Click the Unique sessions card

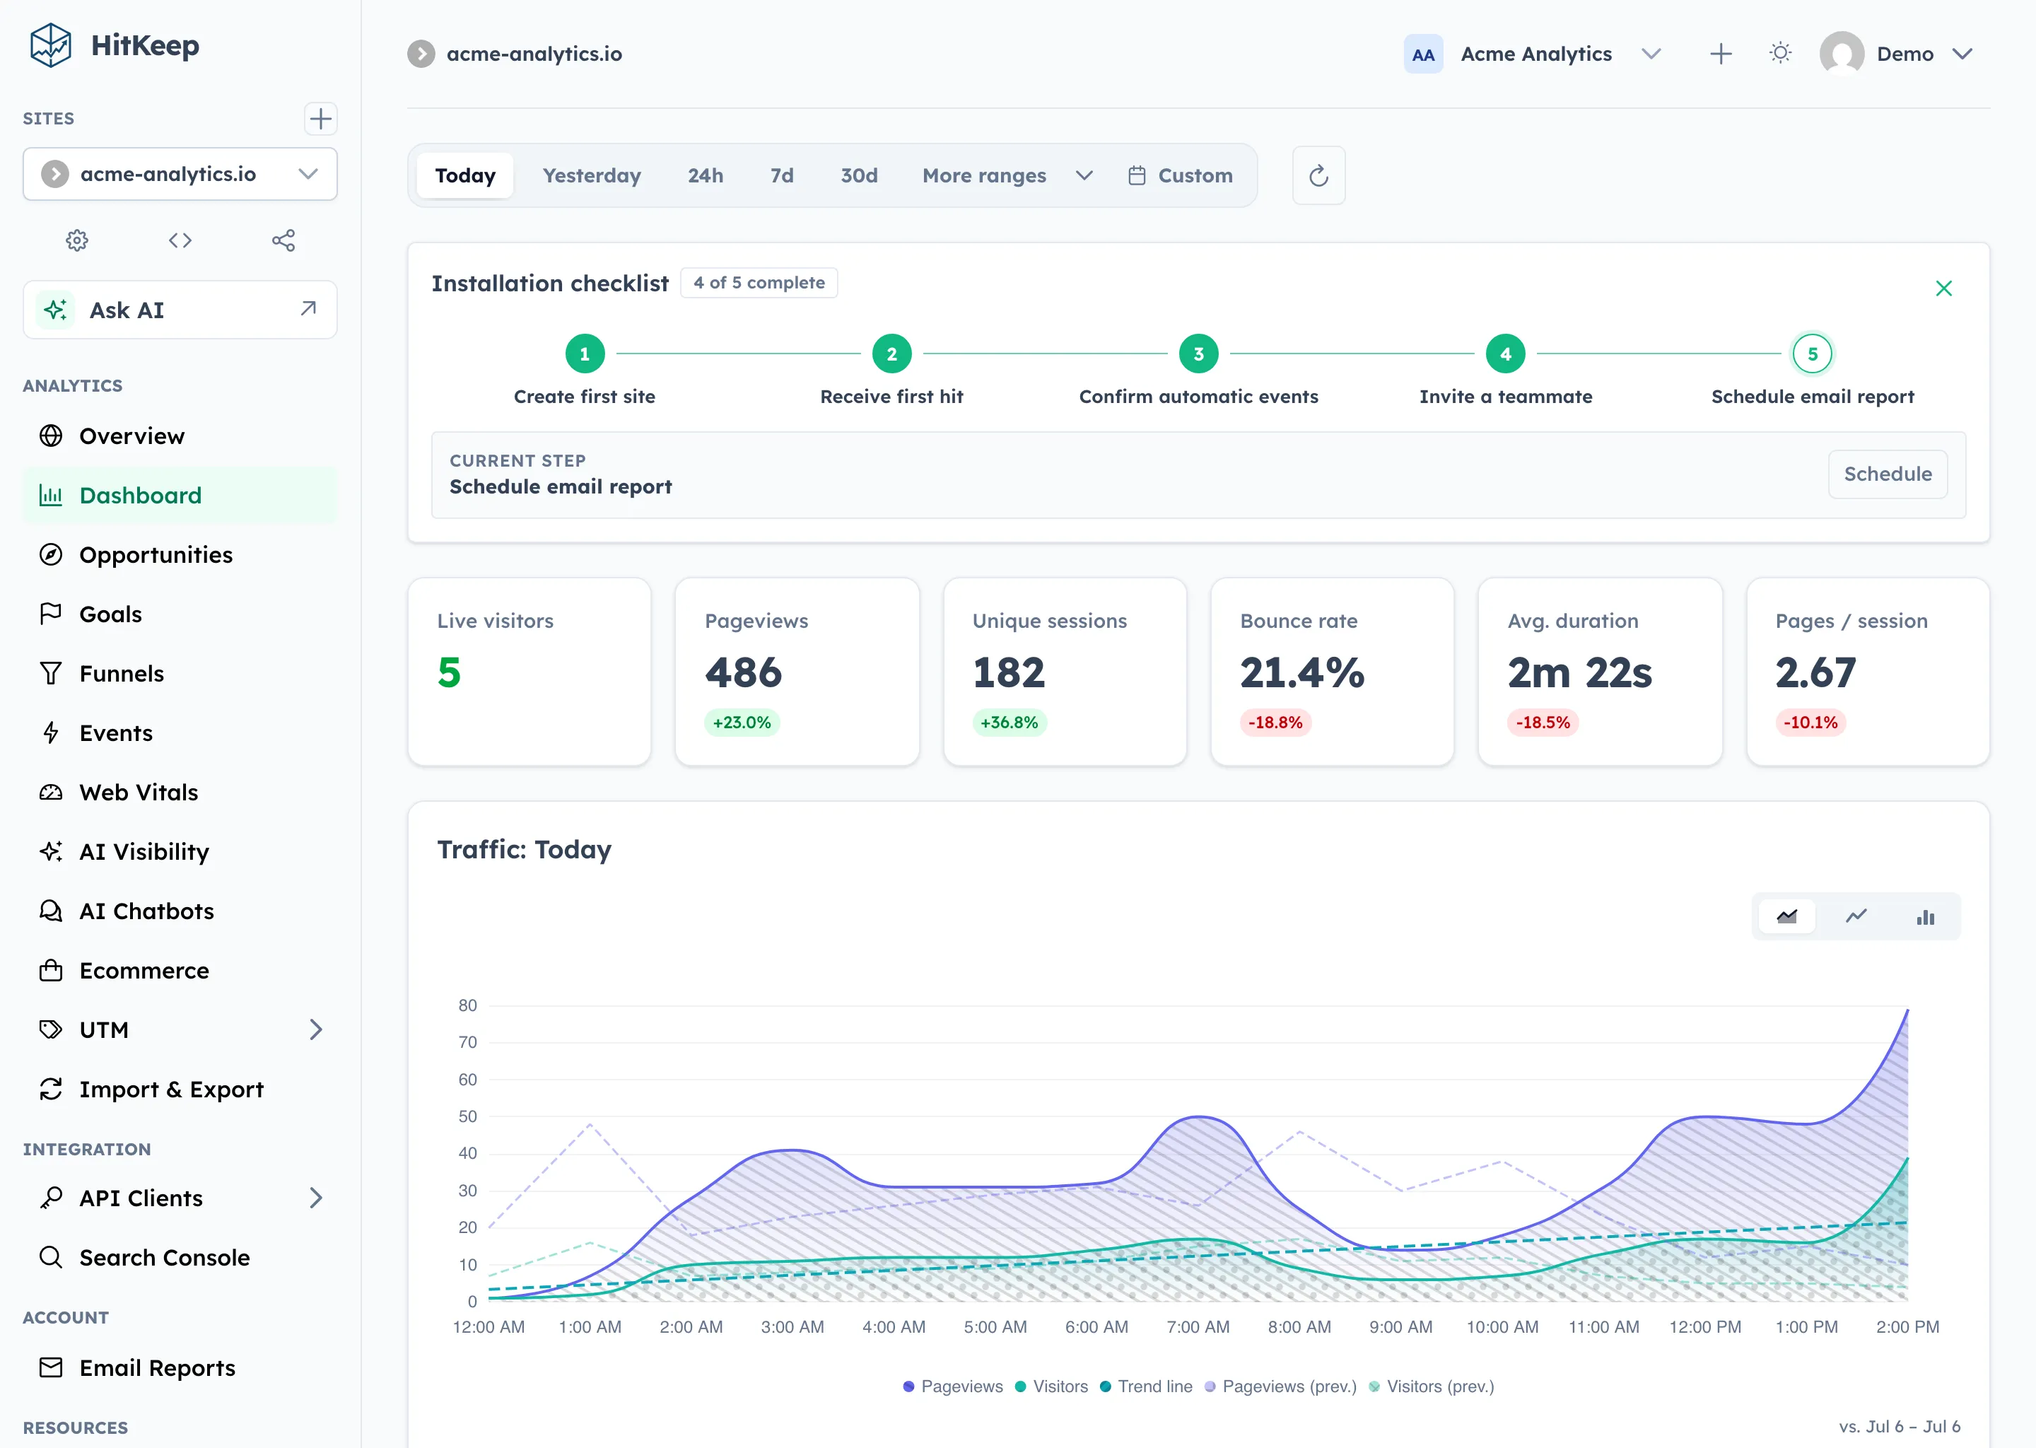1065,672
